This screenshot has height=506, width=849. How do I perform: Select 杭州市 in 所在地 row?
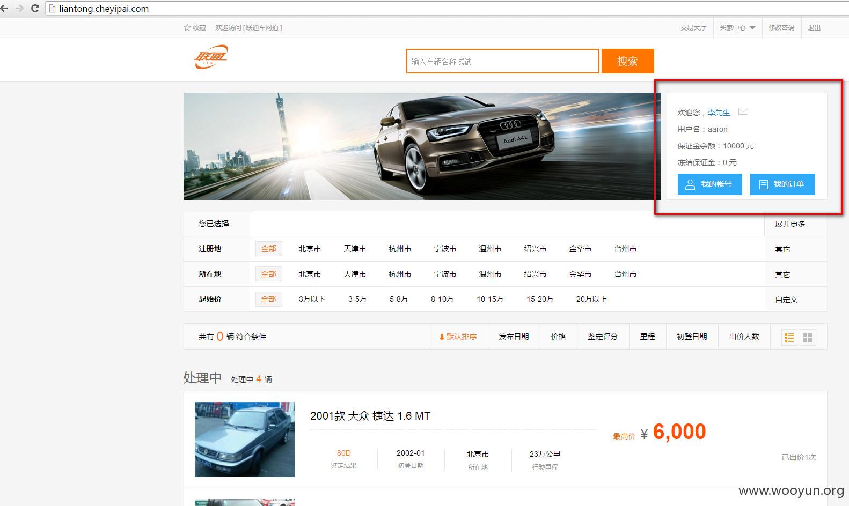coord(400,274)
